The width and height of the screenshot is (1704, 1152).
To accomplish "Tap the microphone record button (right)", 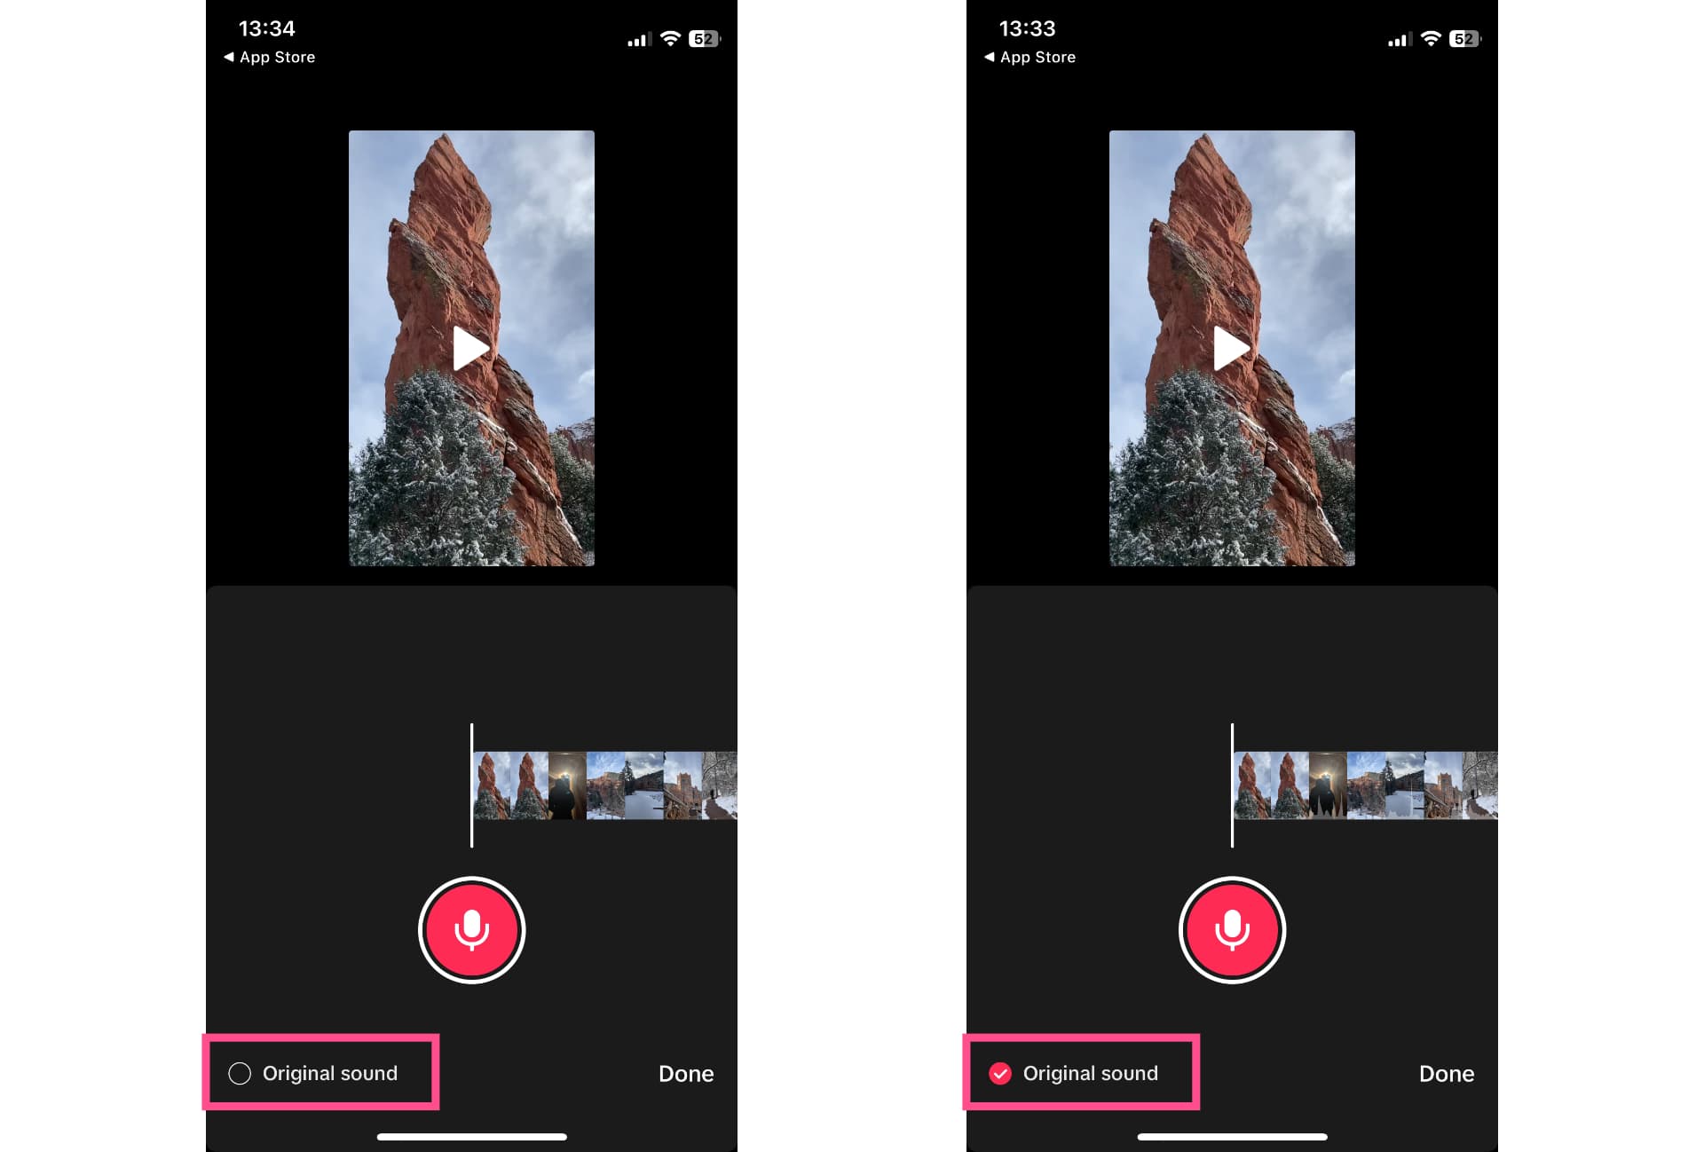I will [x=1231, y=929].
